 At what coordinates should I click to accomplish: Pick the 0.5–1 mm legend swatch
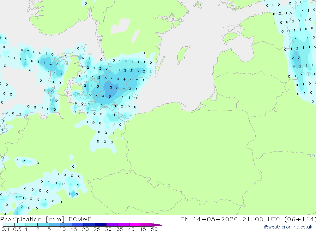[20, 225]
